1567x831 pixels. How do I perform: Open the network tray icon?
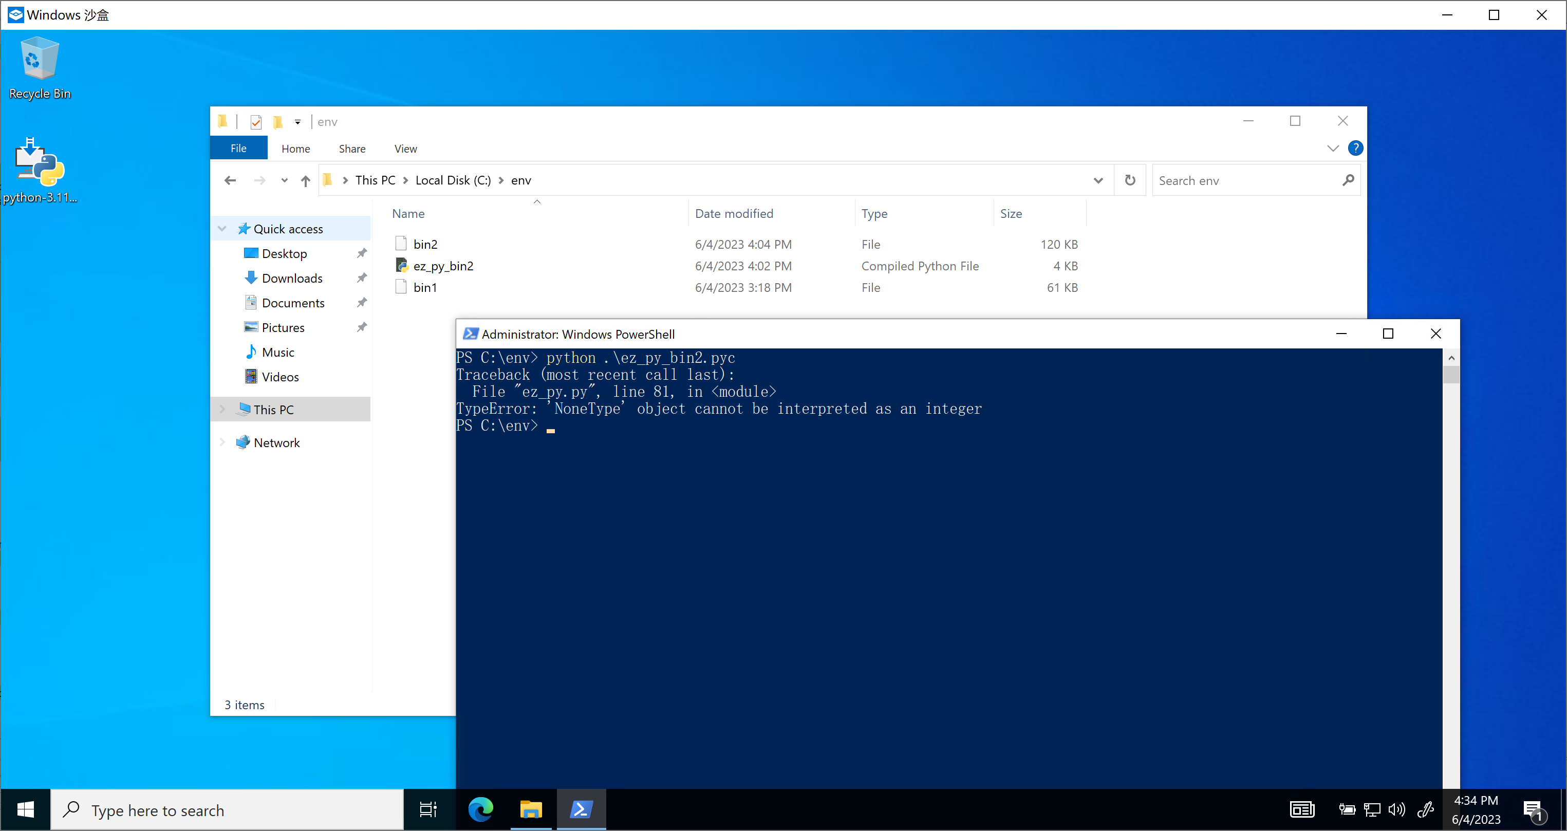(x=1372, y=810)
